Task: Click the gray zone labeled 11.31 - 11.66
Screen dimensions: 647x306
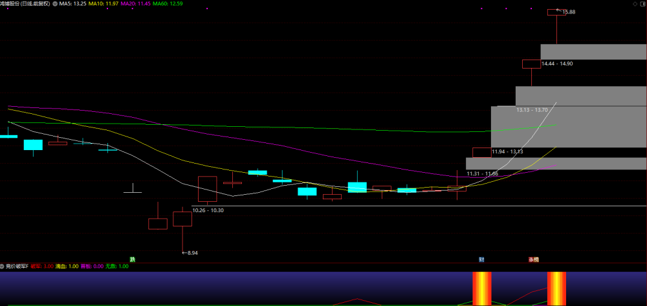Action: [556, 163]
